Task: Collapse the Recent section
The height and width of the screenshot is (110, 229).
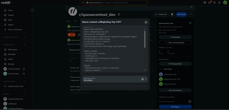Action: [24, 94]
